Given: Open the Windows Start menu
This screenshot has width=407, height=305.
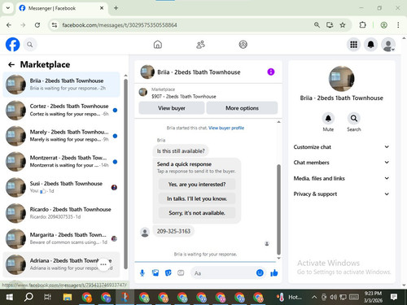Looking at the screenshot, I should click(9, 297).
